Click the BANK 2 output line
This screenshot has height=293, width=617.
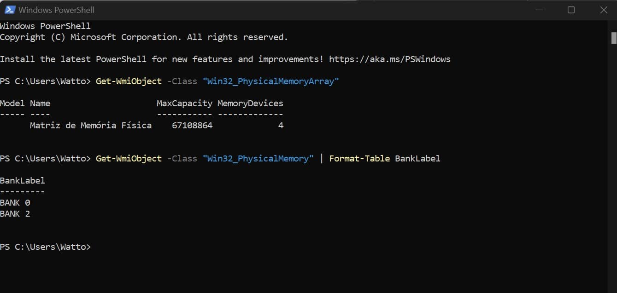15,214
